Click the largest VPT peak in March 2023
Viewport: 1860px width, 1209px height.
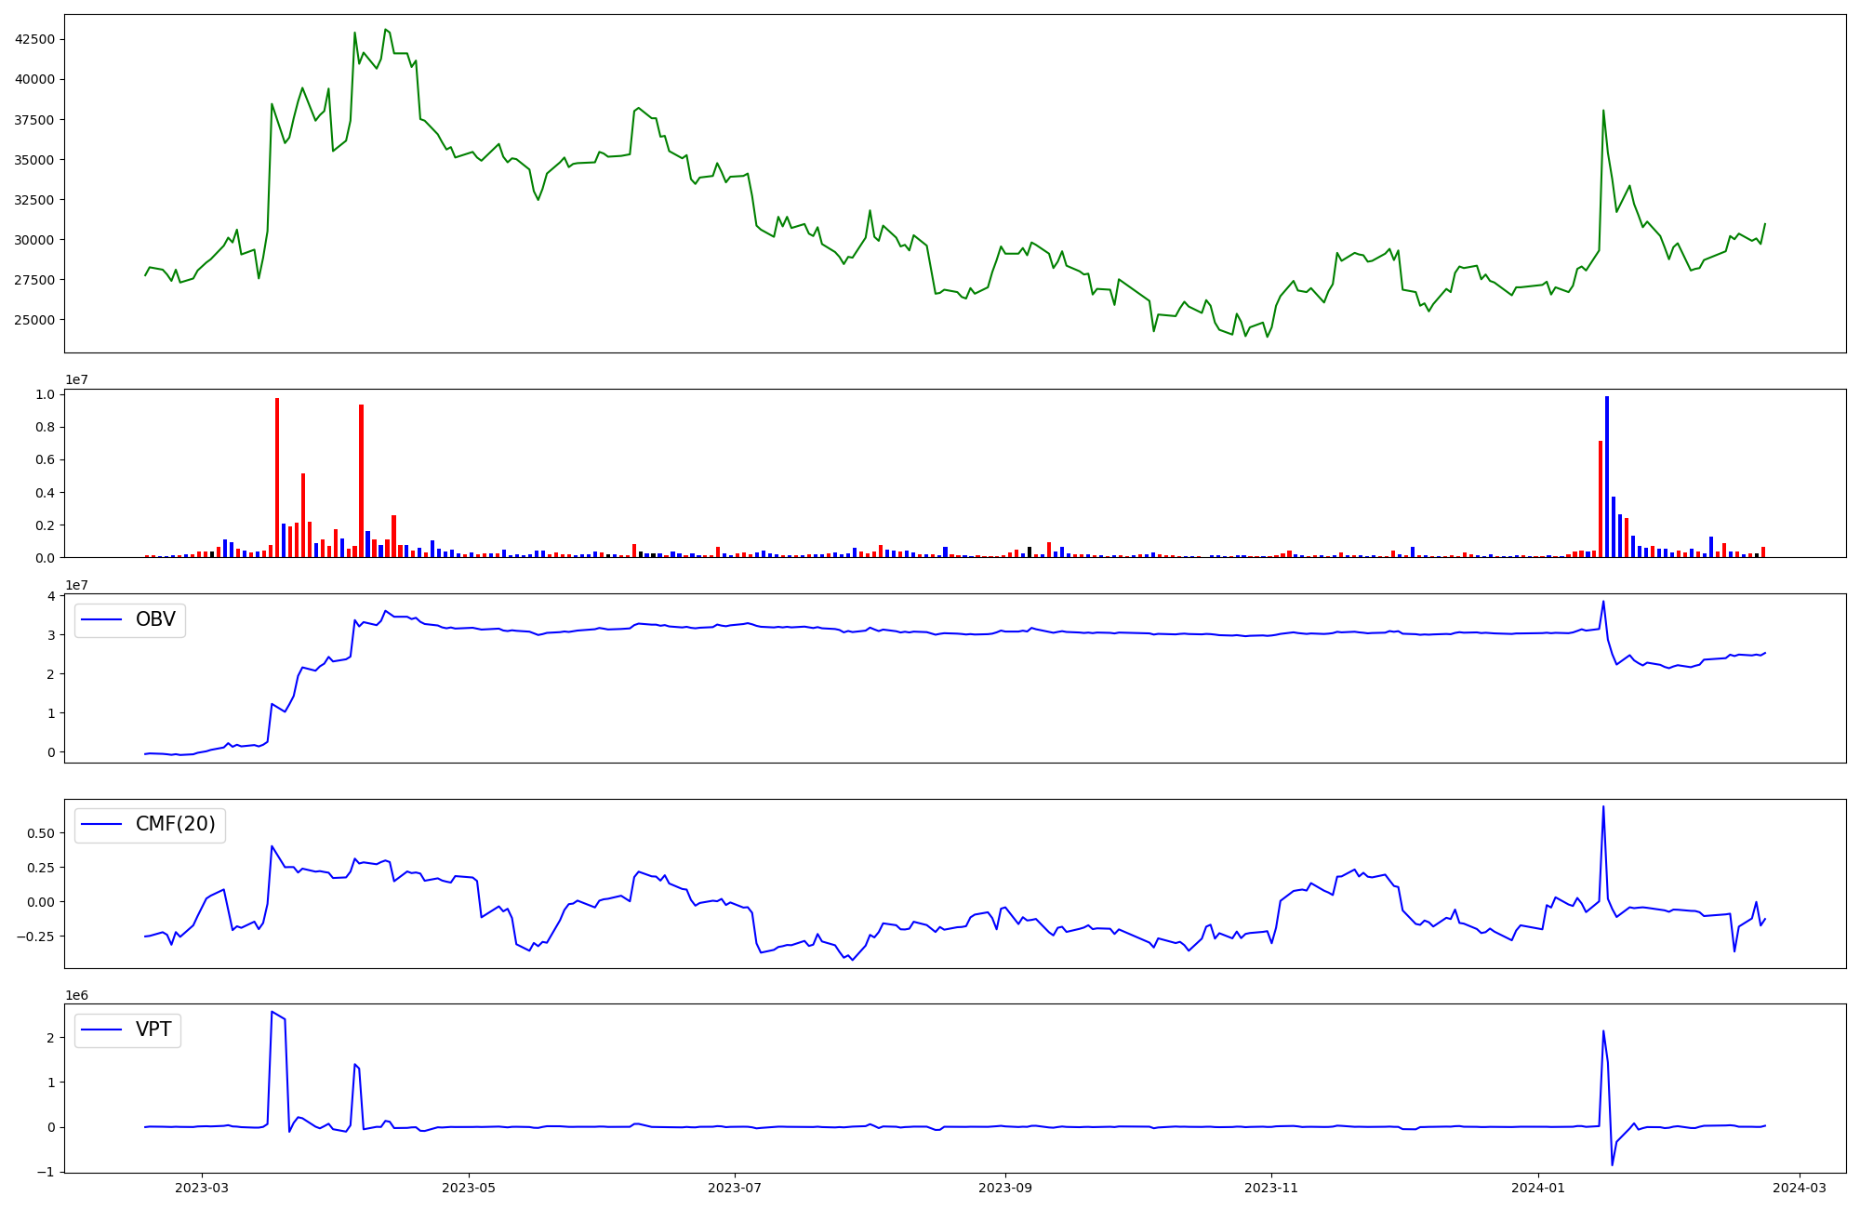(272, 1012)
